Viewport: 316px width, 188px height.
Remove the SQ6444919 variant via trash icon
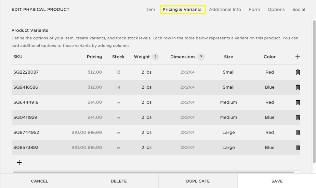[x=298, y=102]
